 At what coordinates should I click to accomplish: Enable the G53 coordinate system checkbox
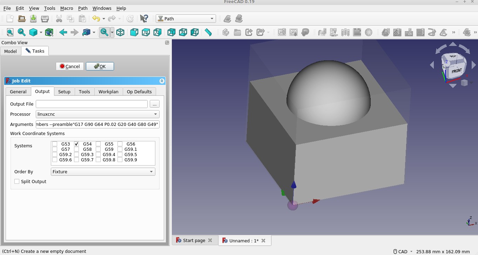[55, 144]
